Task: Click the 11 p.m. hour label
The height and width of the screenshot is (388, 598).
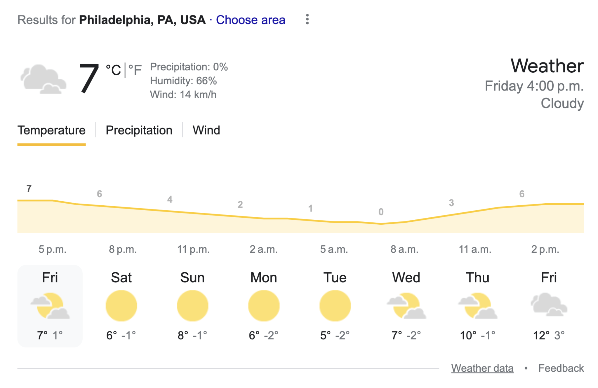Action: pyautogui.click(x=193, y=249)
